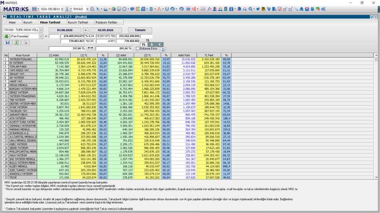The height and width of the screenshot is (213, 380).
Task: Click the Twitter bird icon in main toolbar
Action: [x=258, y=9]
